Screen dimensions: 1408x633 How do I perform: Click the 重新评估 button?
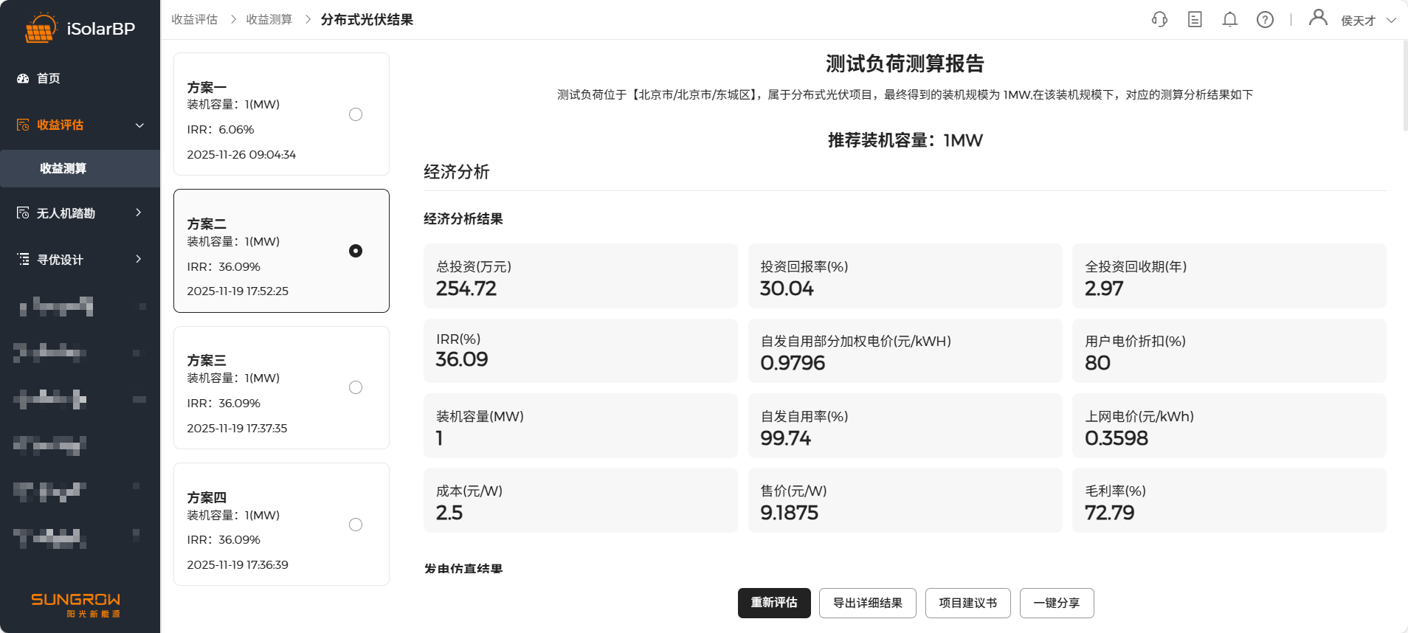774,603
